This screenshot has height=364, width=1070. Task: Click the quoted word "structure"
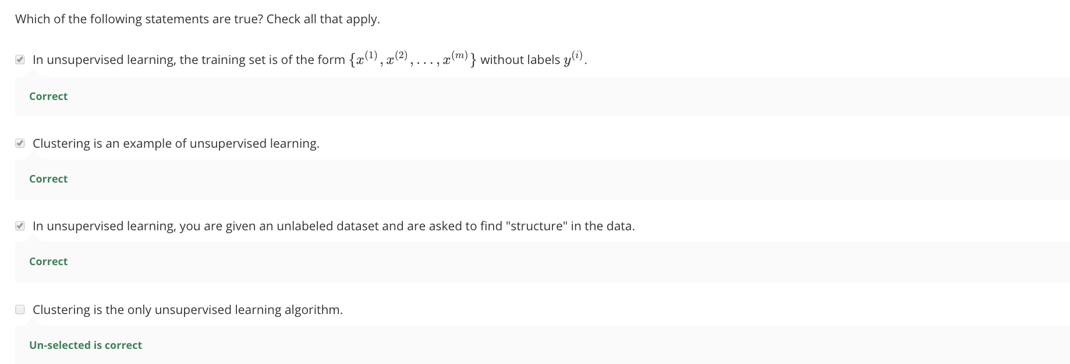[x=538, y=226]
